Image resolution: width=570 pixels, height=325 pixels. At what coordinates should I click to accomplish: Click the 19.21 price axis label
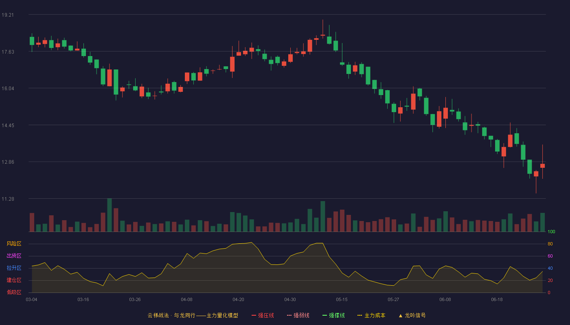[x=8, y=15]
